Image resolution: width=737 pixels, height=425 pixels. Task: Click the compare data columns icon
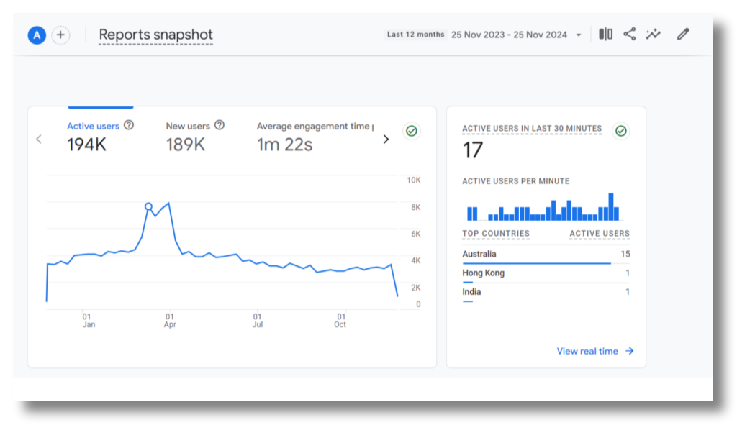(x=605, y=34)
